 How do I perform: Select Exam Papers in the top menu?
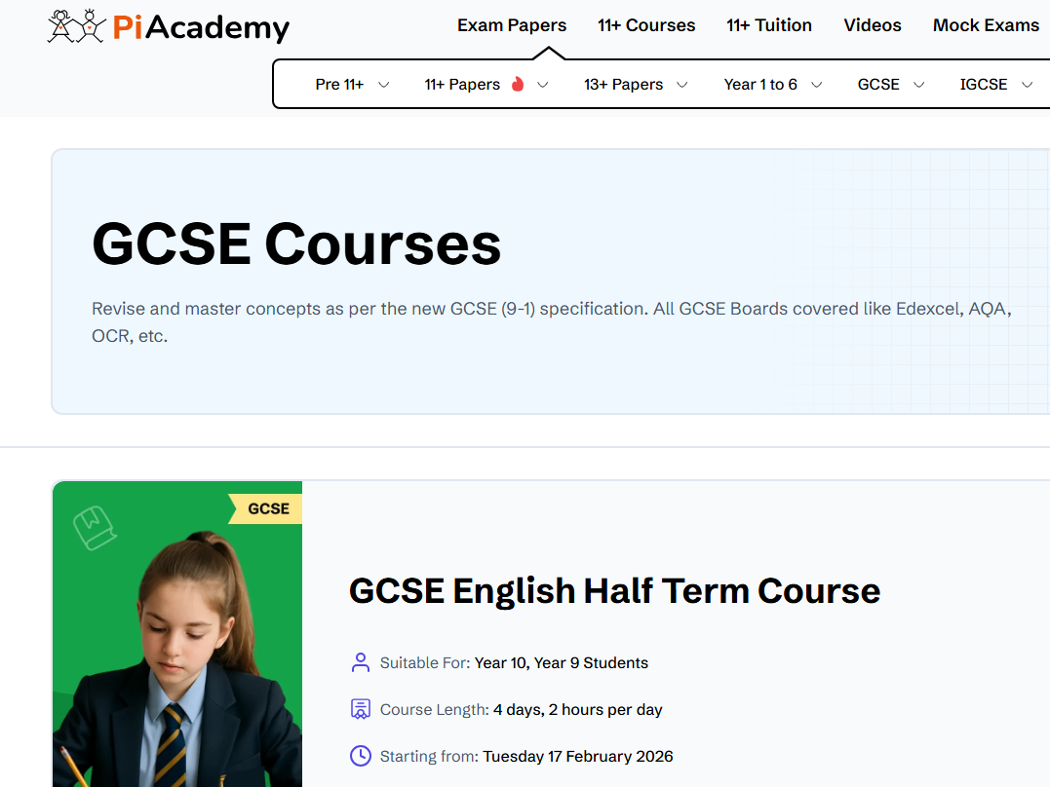click(x=512, y=25)
